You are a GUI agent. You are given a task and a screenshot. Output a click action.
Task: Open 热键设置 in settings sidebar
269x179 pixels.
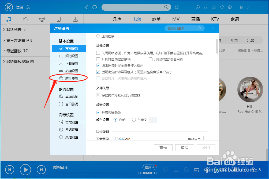tap(69, 71)
